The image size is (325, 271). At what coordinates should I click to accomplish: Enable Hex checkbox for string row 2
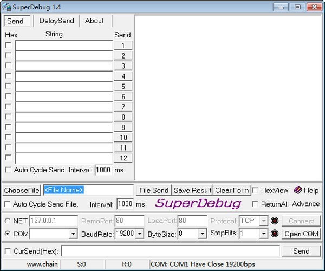click(8, 55)
